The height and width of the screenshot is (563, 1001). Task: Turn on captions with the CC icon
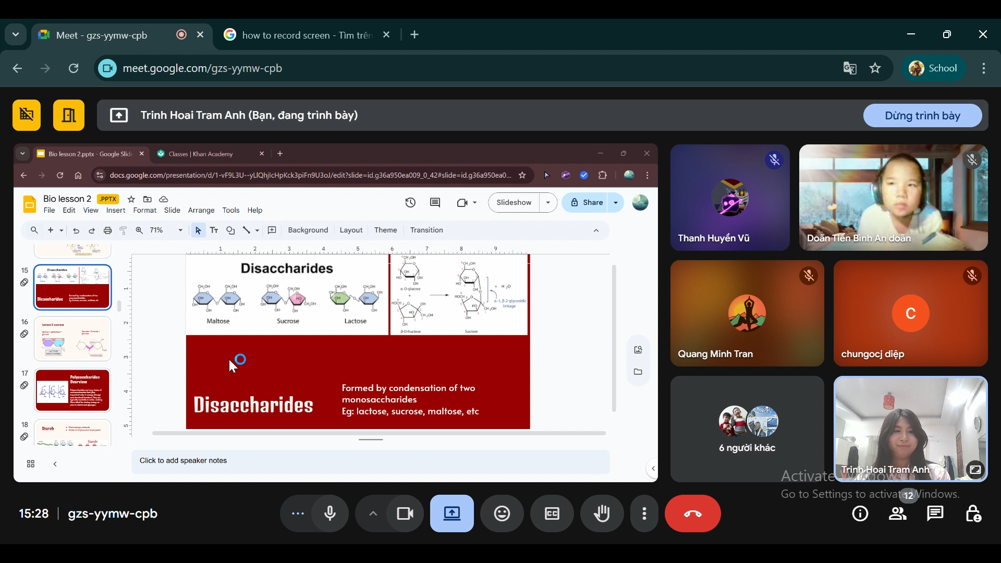pos(552,513)
